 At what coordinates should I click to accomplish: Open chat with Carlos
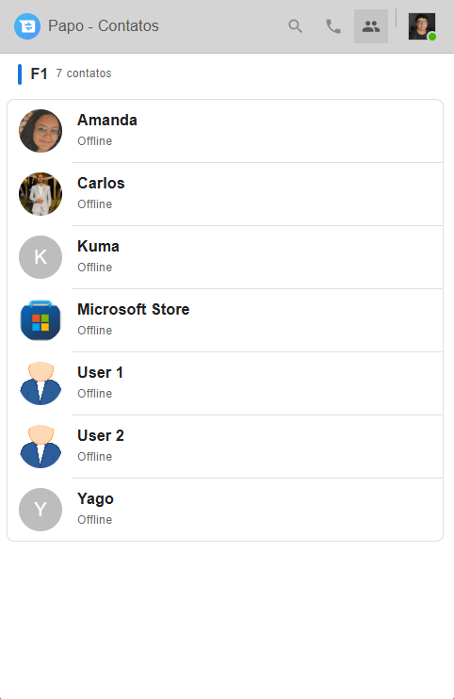click(225, 194)
